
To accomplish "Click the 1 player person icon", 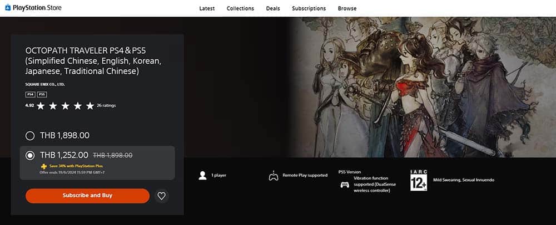I will 202,176.
